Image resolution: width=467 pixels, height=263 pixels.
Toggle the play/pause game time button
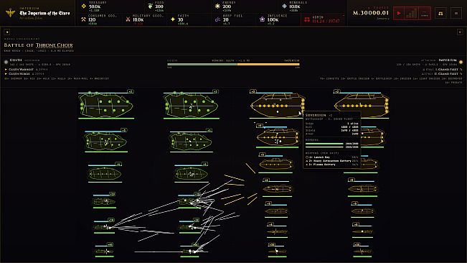tap(399, 13)
